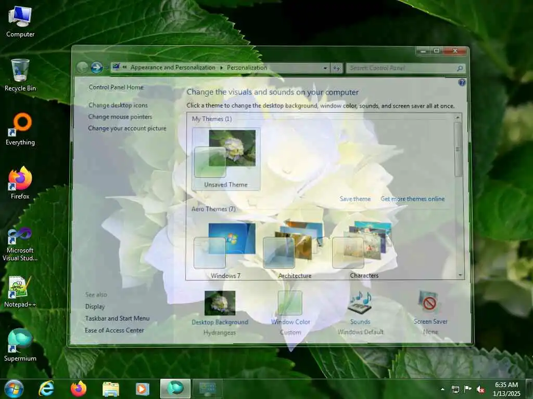The width and height of the screenshot is (533, 399).
Task: Open Control Panel Home
Action: 116,87
